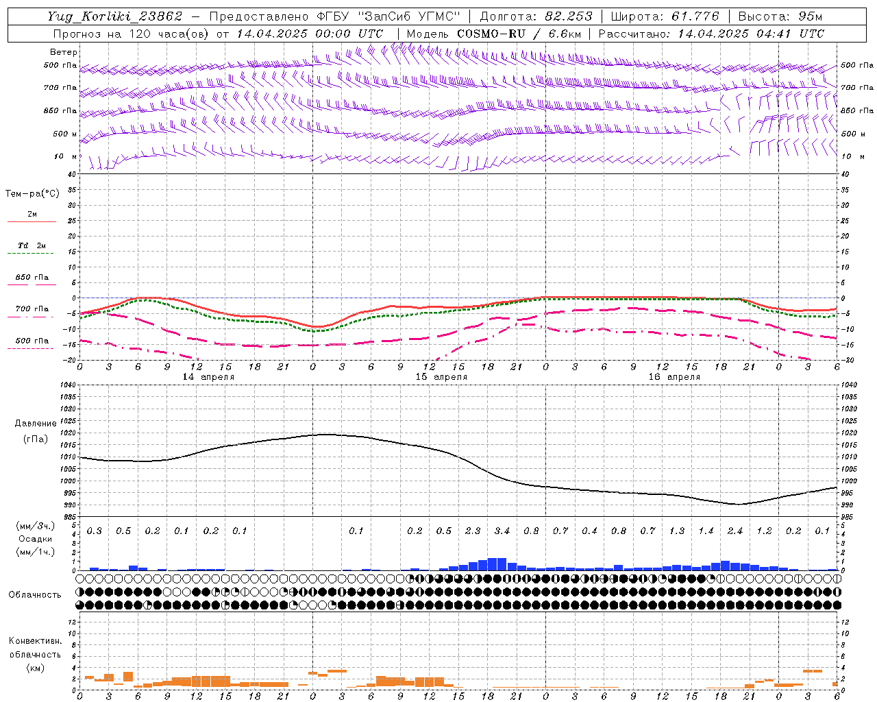Click the left 500 м wind level label
The image size is (877, 702).
tap(66, 134)
